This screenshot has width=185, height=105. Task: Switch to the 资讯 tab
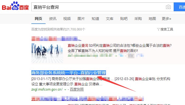(x=53, y=19)
